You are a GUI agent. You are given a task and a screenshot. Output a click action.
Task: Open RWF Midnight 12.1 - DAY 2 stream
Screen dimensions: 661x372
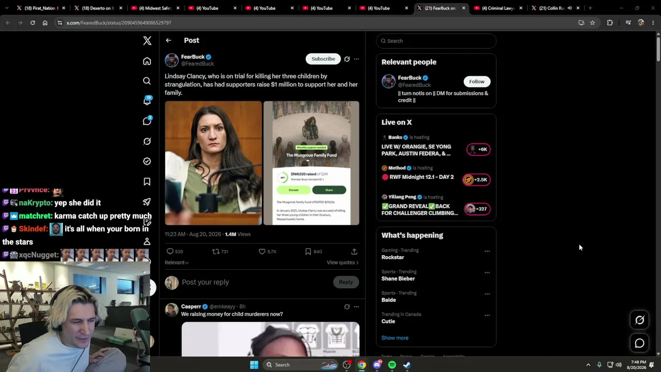436,175
